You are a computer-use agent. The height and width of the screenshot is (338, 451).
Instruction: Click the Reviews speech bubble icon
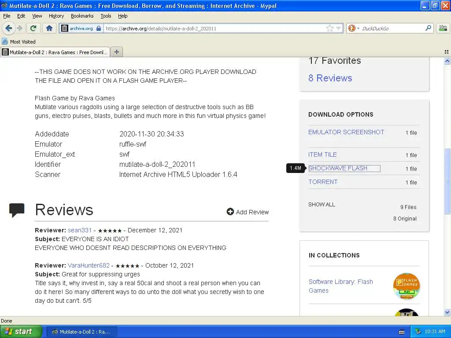tap(17, 210)
